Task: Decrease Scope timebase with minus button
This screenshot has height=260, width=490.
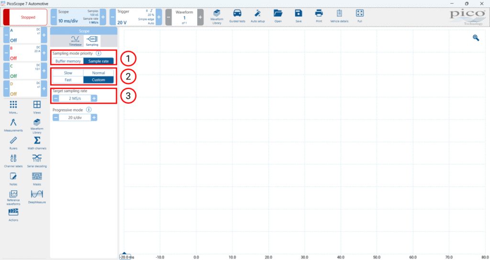Action: [54, 17]
